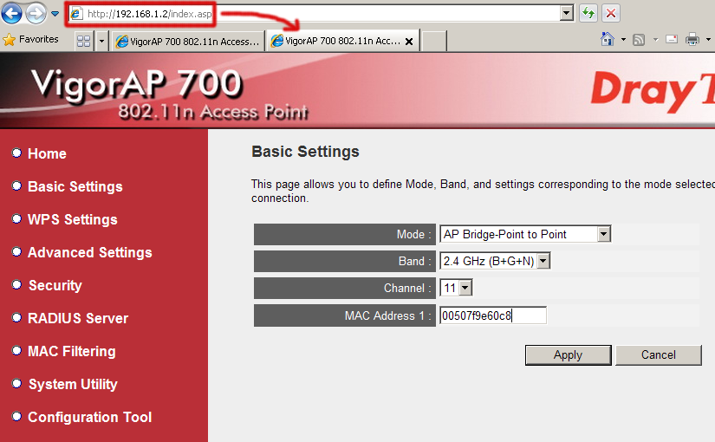Screen dimensions: 715x442
Task: Expand the feeds dropdown arrow
Action: click(x=656, y=40)
